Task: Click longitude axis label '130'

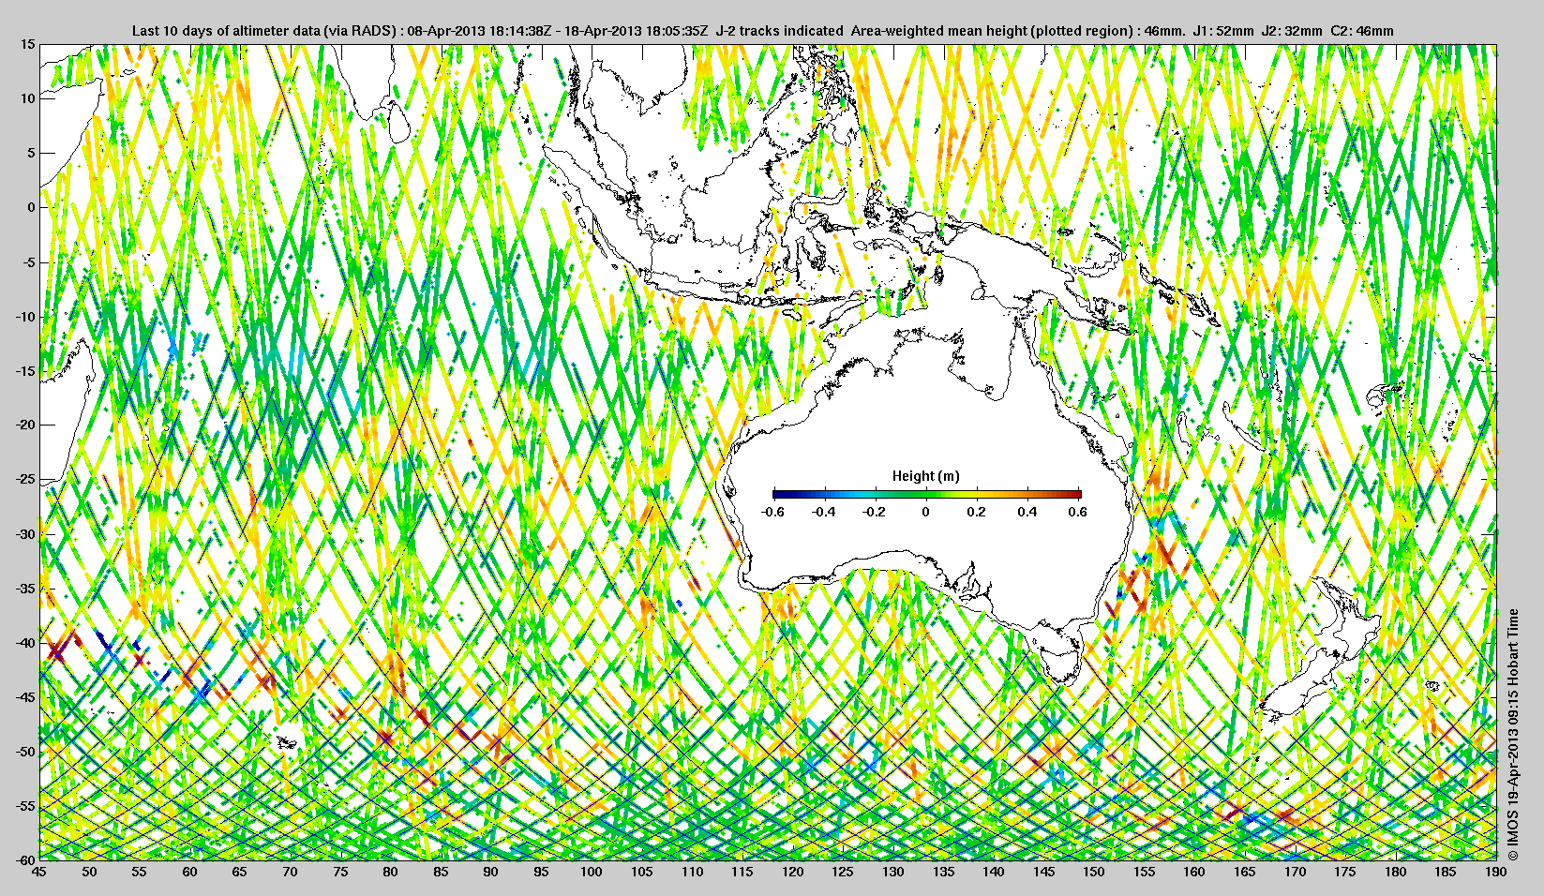Action: [893, 872]
